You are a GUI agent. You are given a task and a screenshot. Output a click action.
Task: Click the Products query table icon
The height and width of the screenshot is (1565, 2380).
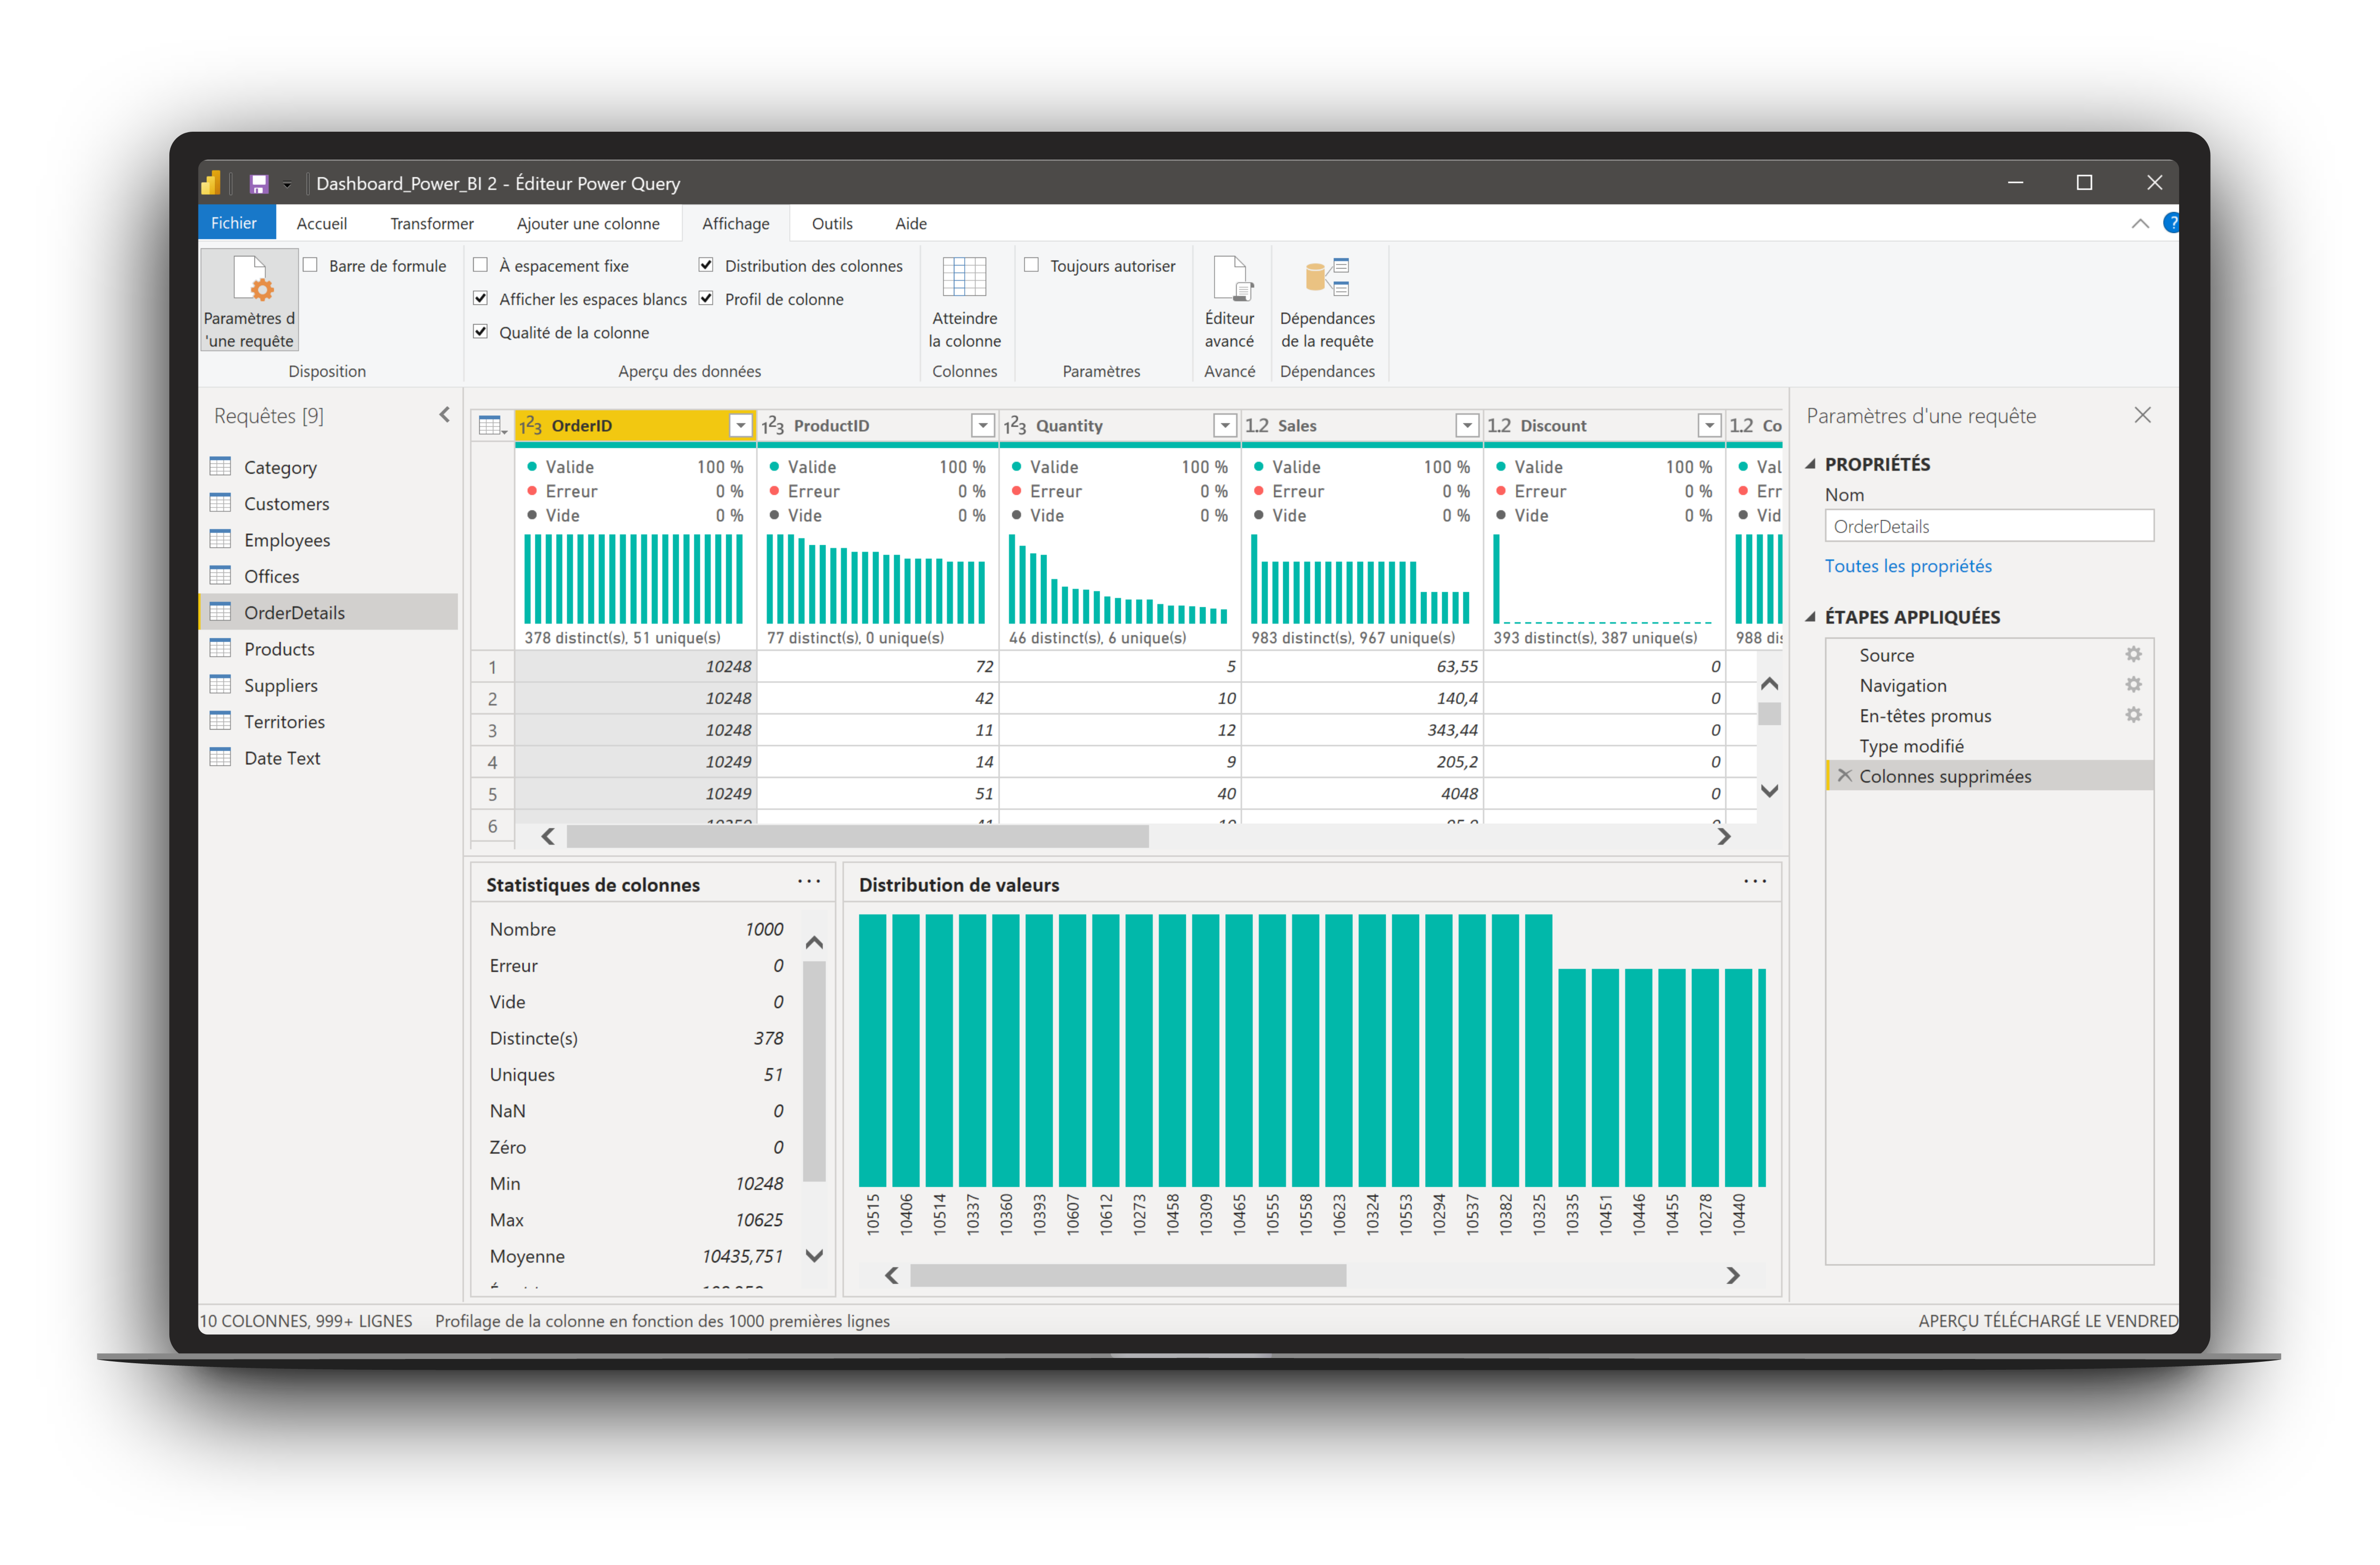tap(220, 649)
